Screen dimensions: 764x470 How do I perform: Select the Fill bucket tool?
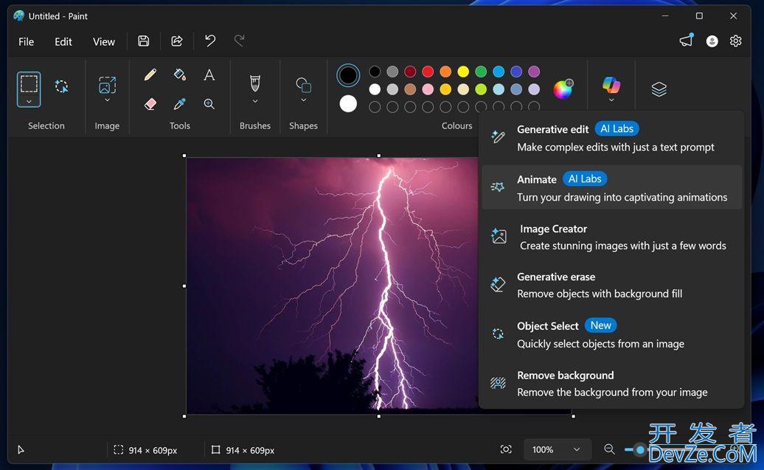pyautogui.click(x=180, y=75)
